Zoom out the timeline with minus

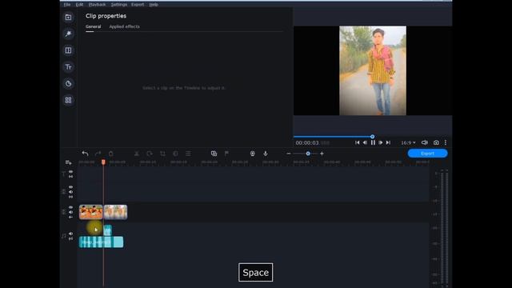pos(289,154)
